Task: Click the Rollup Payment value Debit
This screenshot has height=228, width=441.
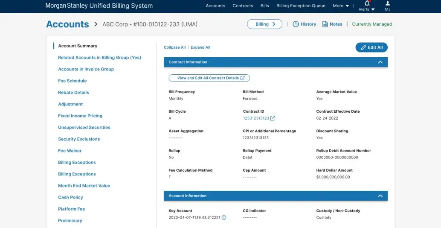Action: (x=247, y=158)
